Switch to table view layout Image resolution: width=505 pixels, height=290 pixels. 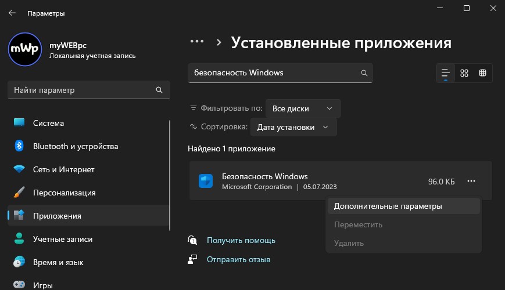point(482,73)
